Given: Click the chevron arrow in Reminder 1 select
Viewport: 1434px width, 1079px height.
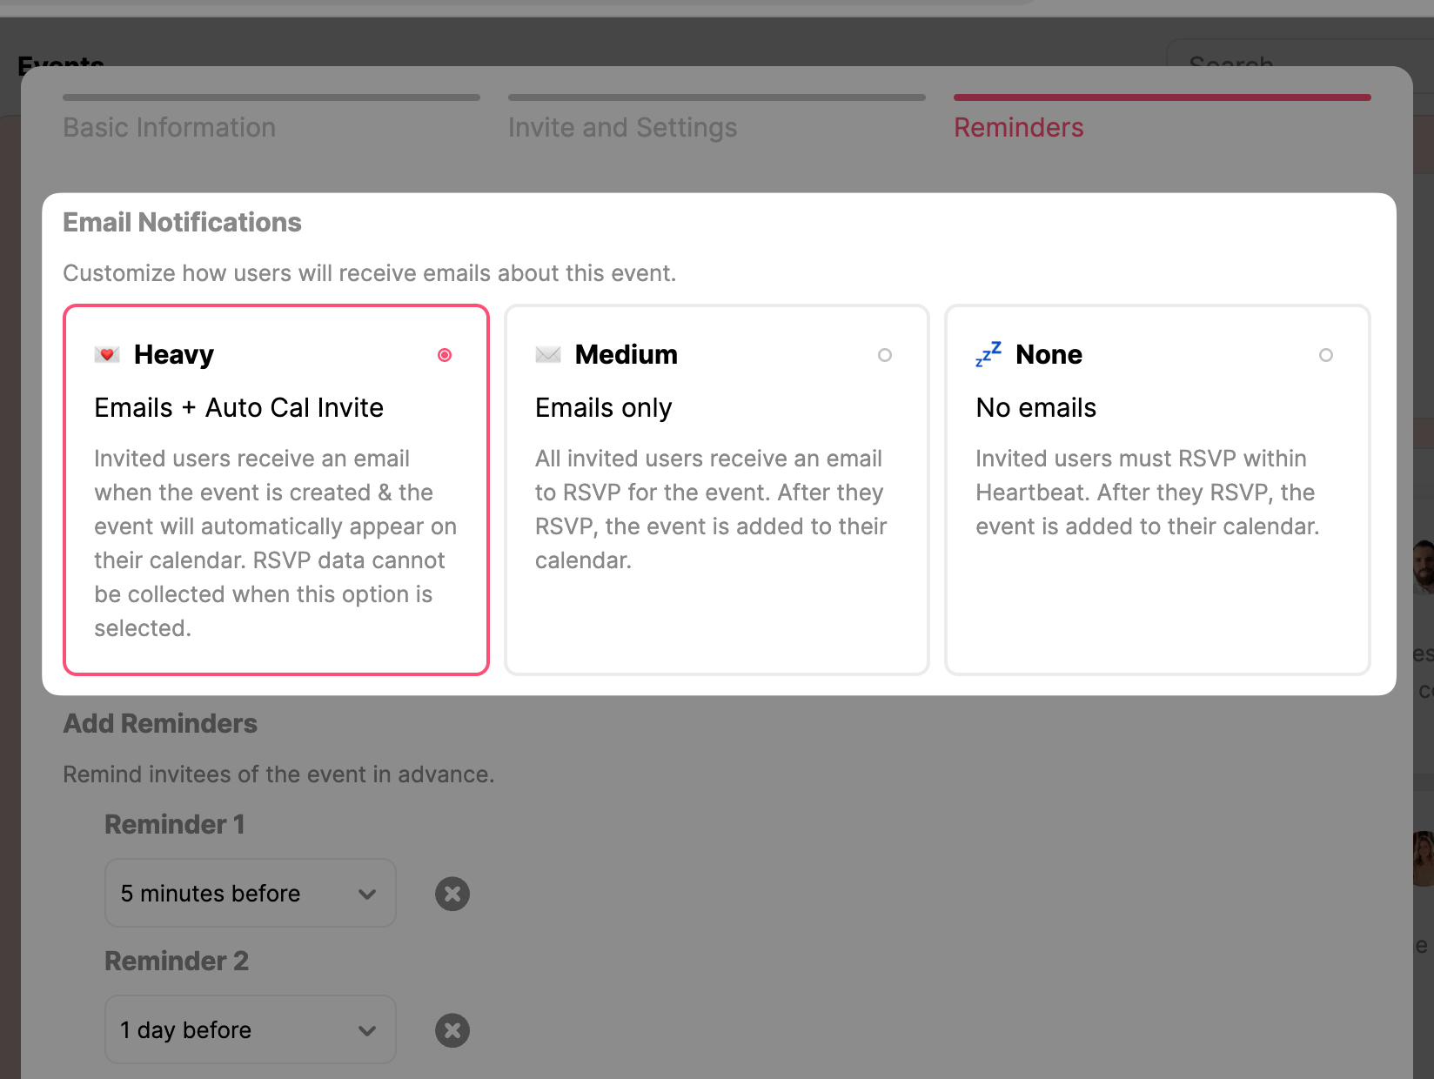Looking at the screenshot, I should point(367,895).
